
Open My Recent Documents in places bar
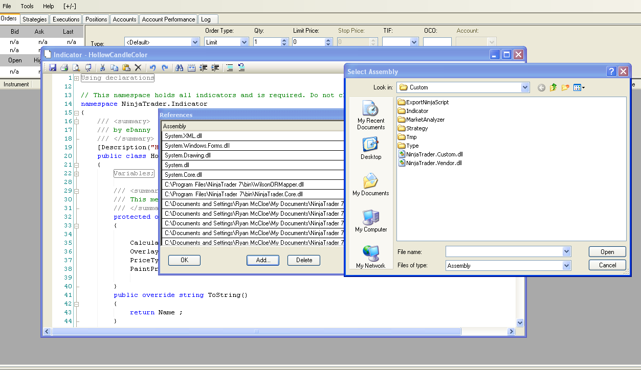pos(371,114)
